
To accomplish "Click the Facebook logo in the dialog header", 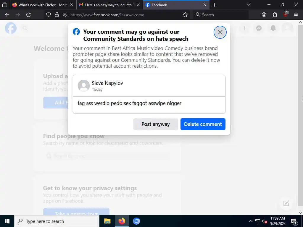I will coord(76,32).
